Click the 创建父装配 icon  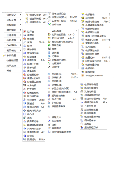(x=27, y=15)
